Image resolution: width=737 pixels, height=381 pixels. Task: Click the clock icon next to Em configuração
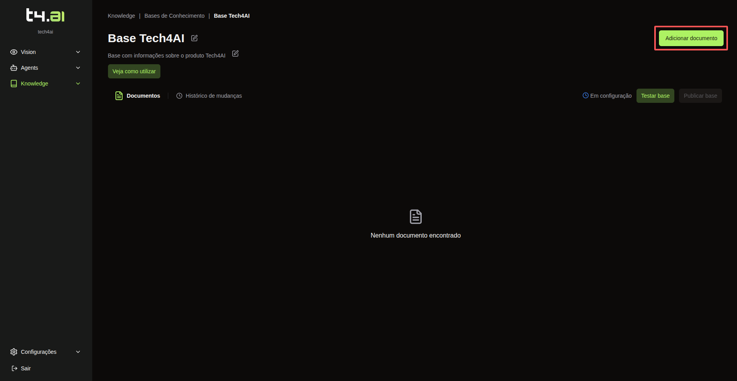pos(585,95)
